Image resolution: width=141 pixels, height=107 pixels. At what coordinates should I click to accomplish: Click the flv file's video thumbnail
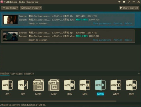pyautogui.click(x=10, y=20)
